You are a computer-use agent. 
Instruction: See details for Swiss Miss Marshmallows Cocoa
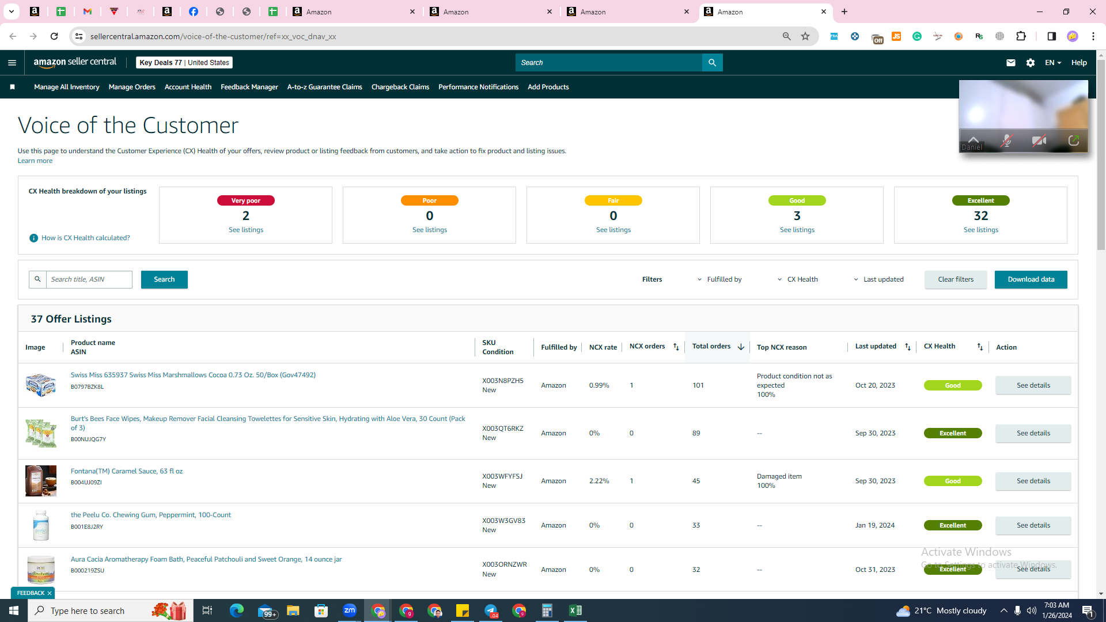1033,385
